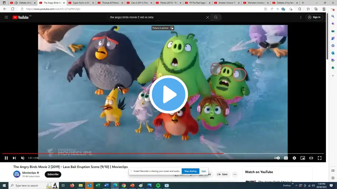Pause the video using the player control

tap(6, 158)
